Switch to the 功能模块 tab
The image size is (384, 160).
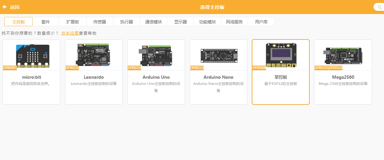(208, 22)
